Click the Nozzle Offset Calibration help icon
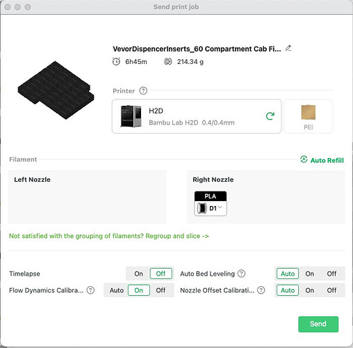The image size is (353, 348). coord(261,290)
